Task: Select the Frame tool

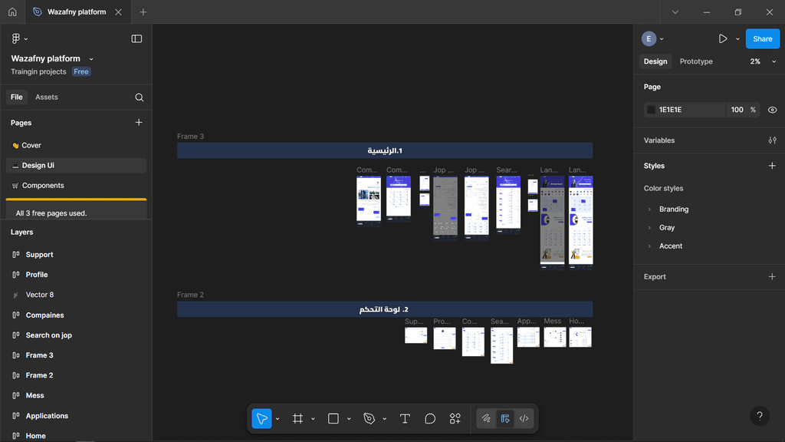Action: [x=297, y=418]
